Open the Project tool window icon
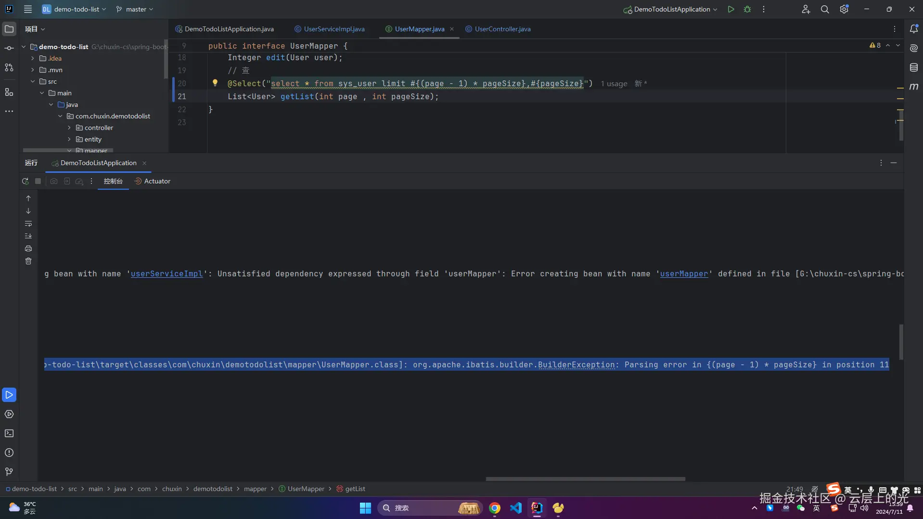The height and width of the screenshot is (519, 923). pyautogui.click(x=9, y=29)
